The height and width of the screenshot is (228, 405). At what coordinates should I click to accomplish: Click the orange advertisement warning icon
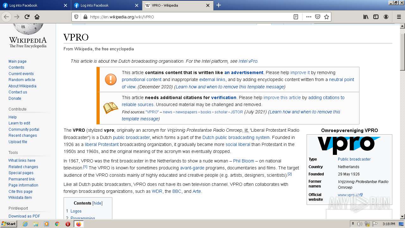tap(111, 79)
